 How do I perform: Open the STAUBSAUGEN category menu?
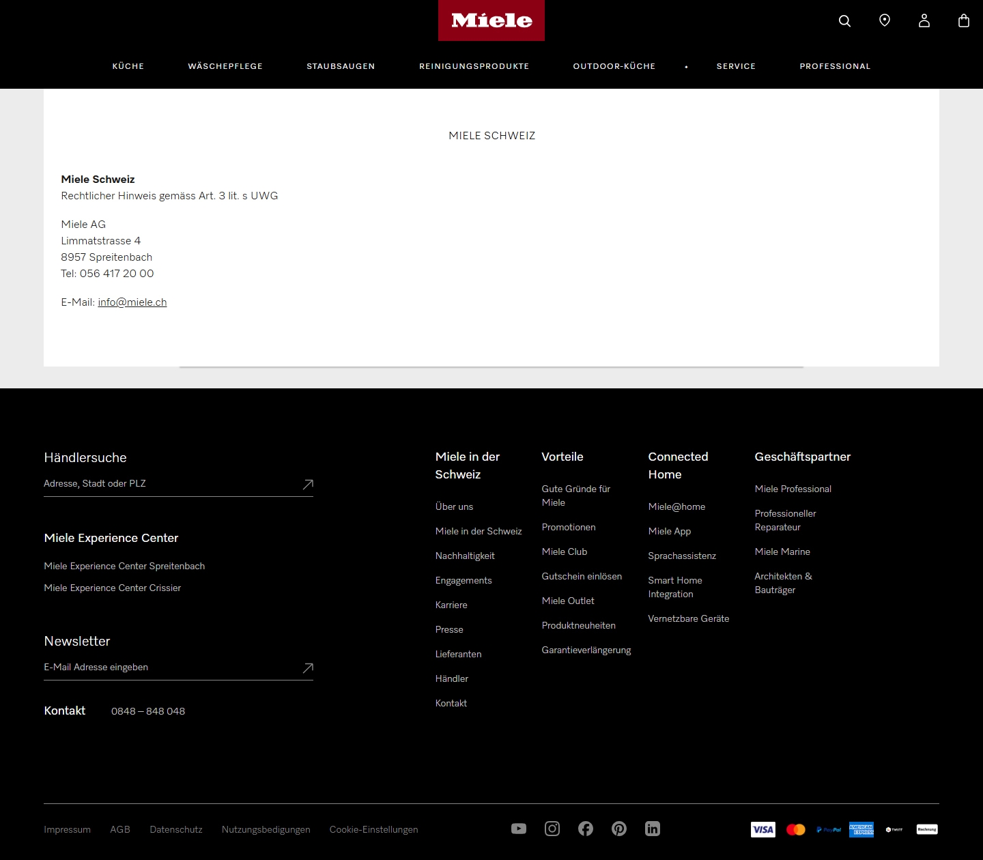pos(341,66)
